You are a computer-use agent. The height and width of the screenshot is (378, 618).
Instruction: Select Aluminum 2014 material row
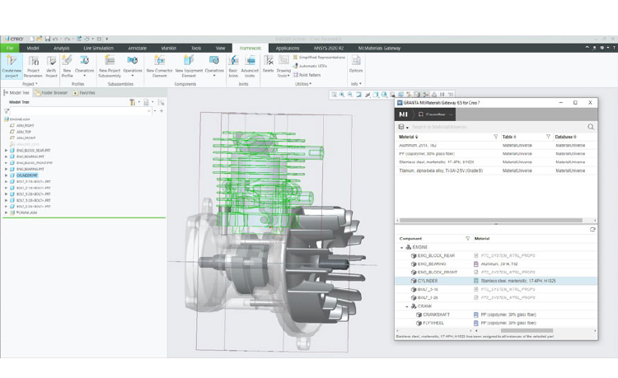496,145
